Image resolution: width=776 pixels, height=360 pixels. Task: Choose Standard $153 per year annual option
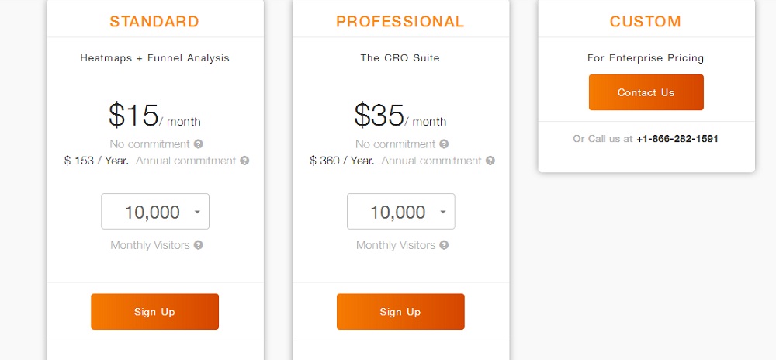point(98,161)
